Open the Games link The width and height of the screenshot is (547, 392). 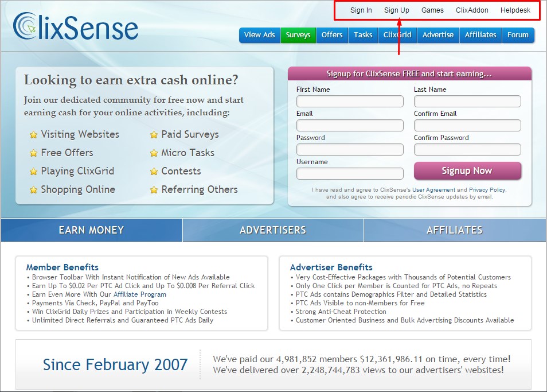click(x=432, y=10)
